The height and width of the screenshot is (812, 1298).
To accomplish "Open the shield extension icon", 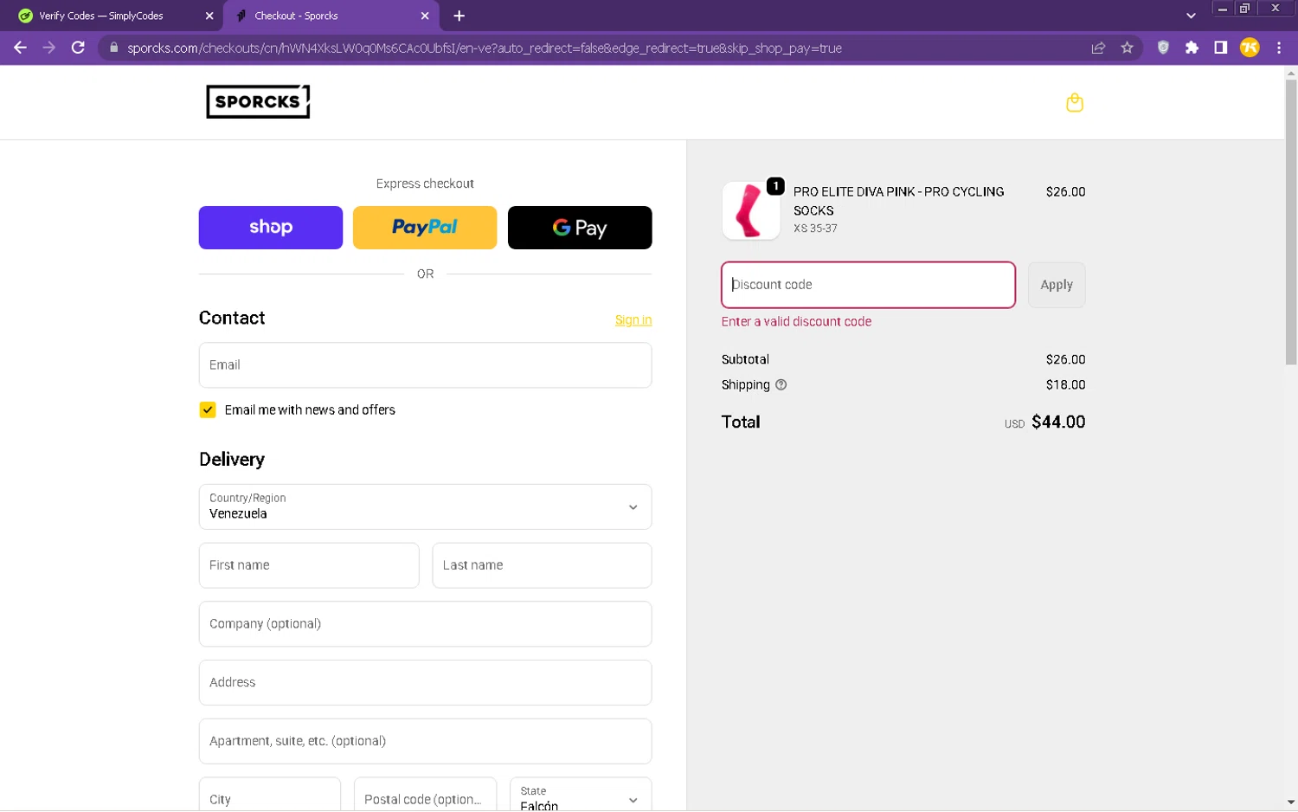I will [1163, 48].
